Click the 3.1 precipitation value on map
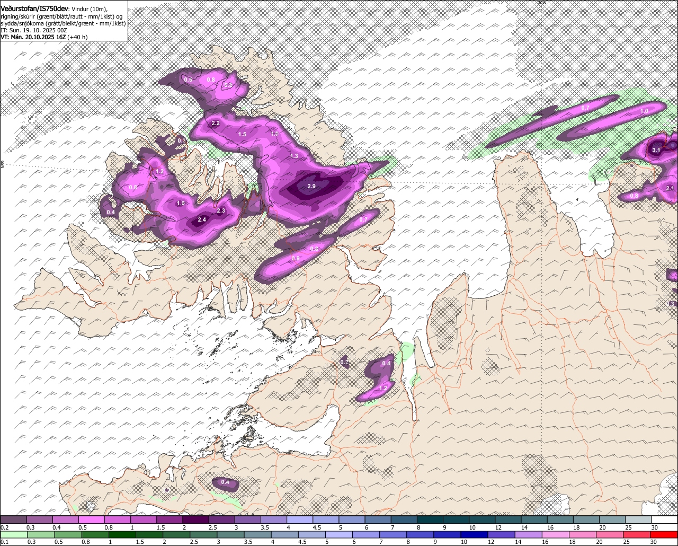This screenshot has width=678, height=546. (656, 151)
